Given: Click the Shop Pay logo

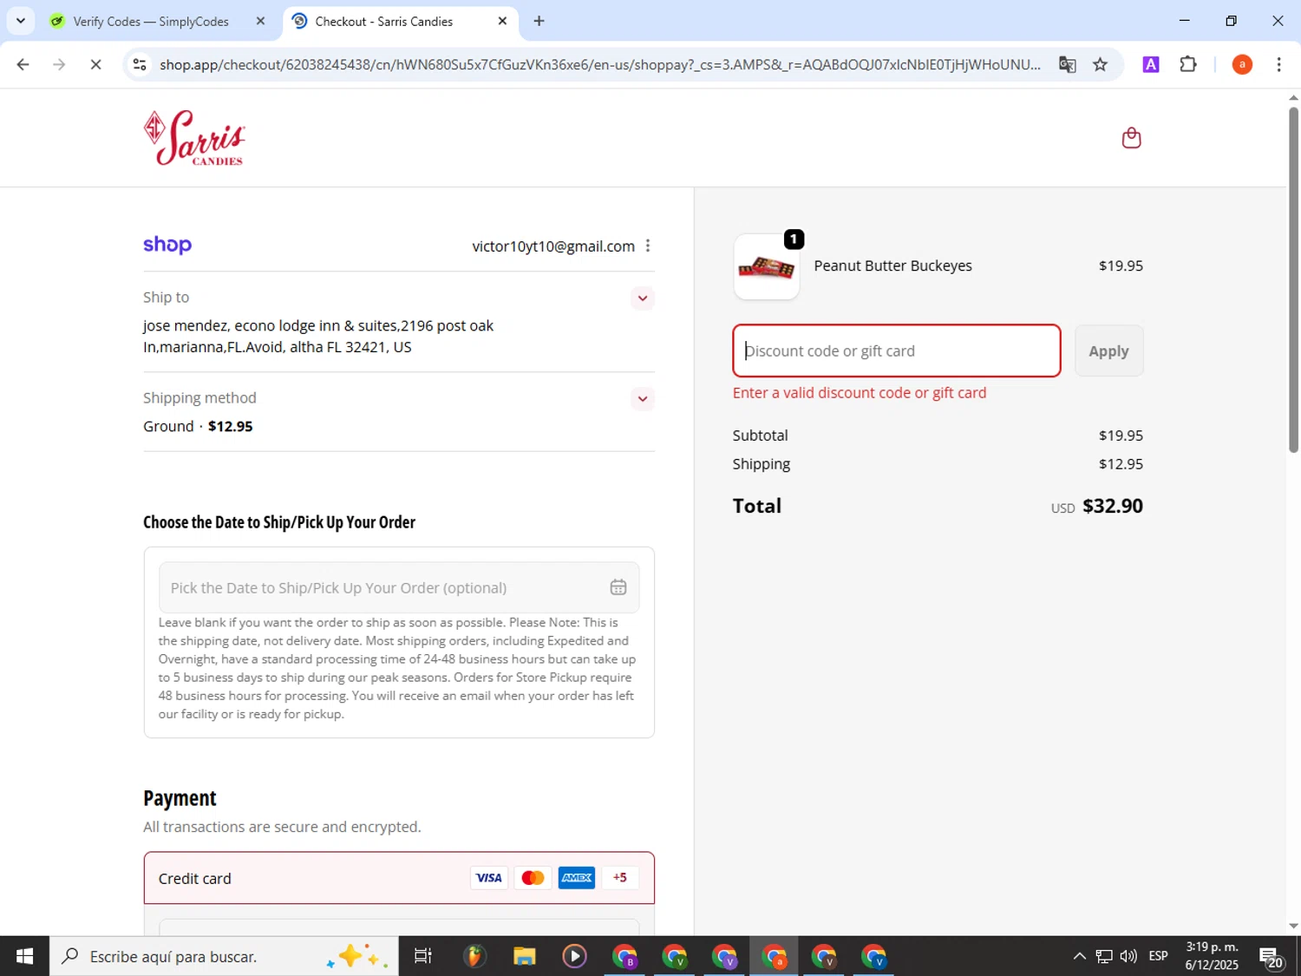Looking at the screenshot, I should coord(167,245).
